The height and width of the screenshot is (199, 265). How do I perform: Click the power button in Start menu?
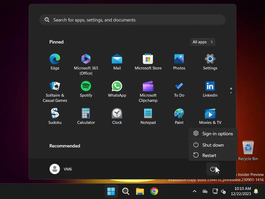point(213,169)
